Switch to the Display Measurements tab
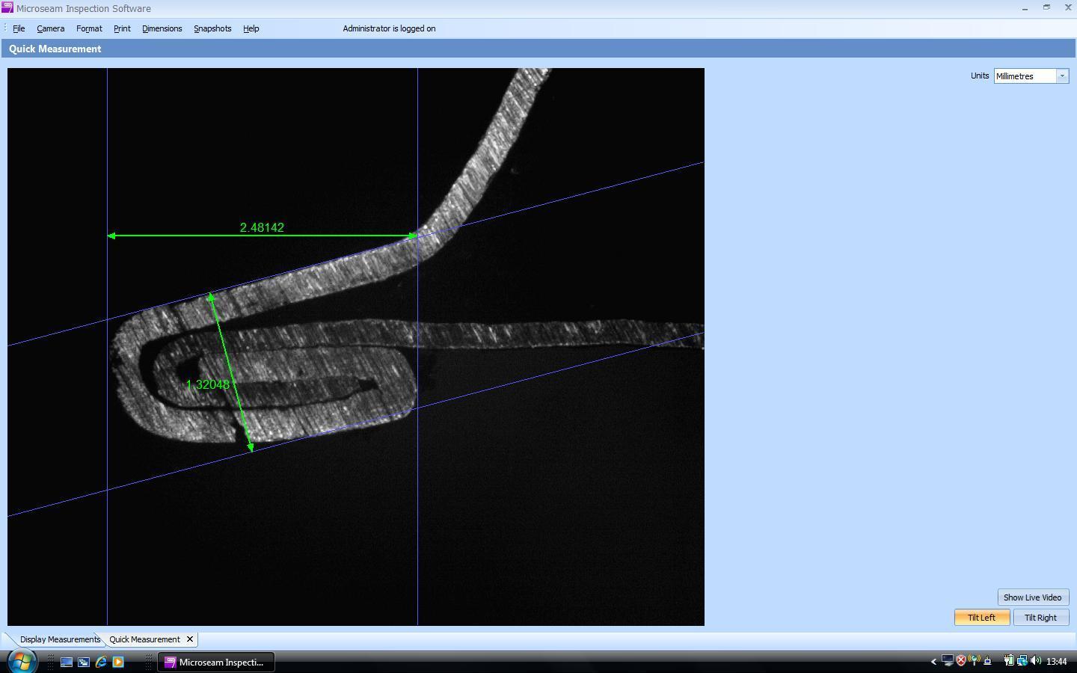Viewport: 1077px width, 673px height. [60, 639]
